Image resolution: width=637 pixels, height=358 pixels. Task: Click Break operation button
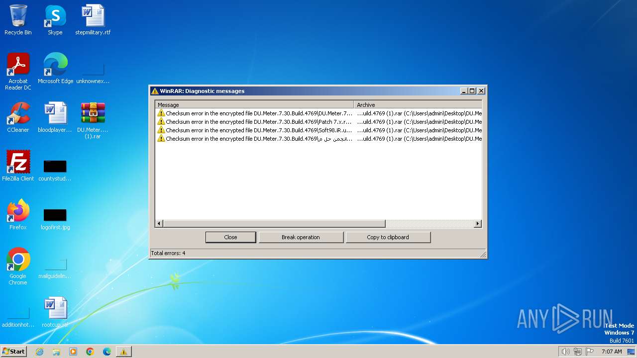coord(301,237)
